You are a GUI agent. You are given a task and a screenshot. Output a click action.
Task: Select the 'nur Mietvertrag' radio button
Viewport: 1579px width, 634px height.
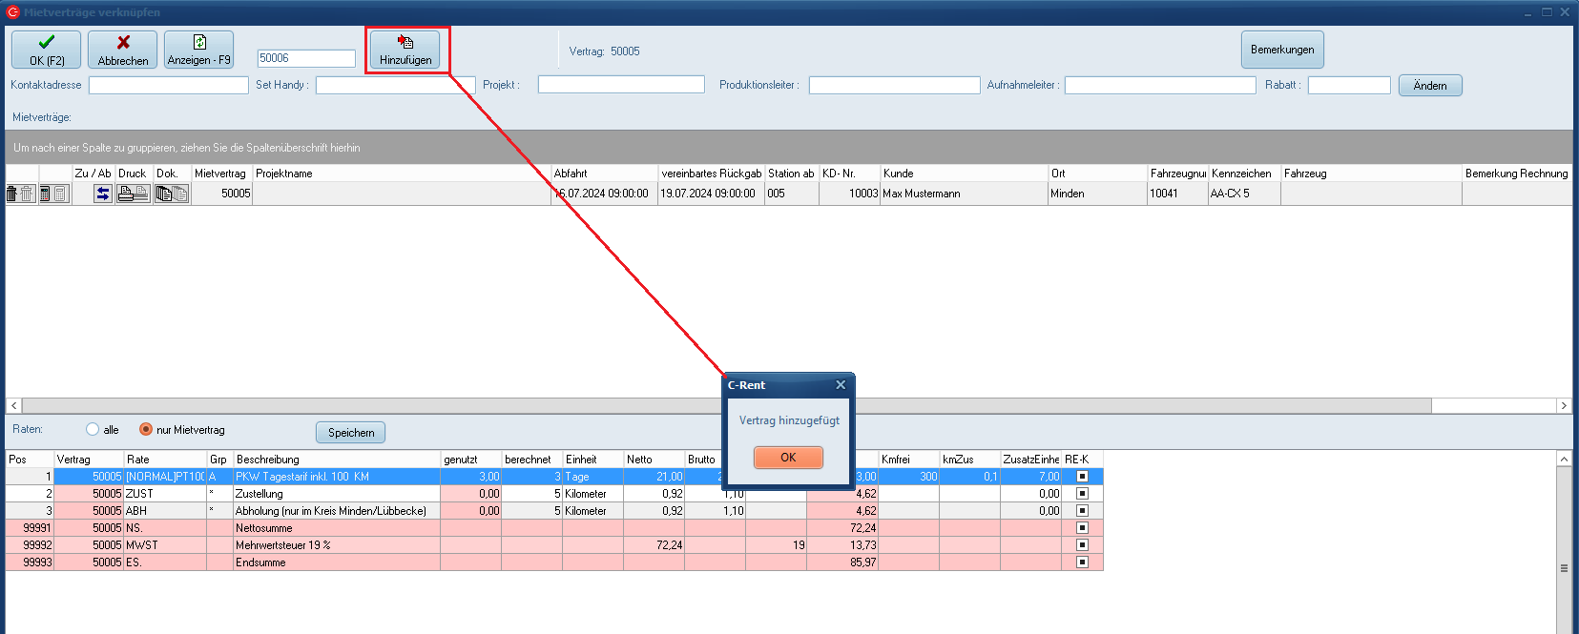click(146, 430)
